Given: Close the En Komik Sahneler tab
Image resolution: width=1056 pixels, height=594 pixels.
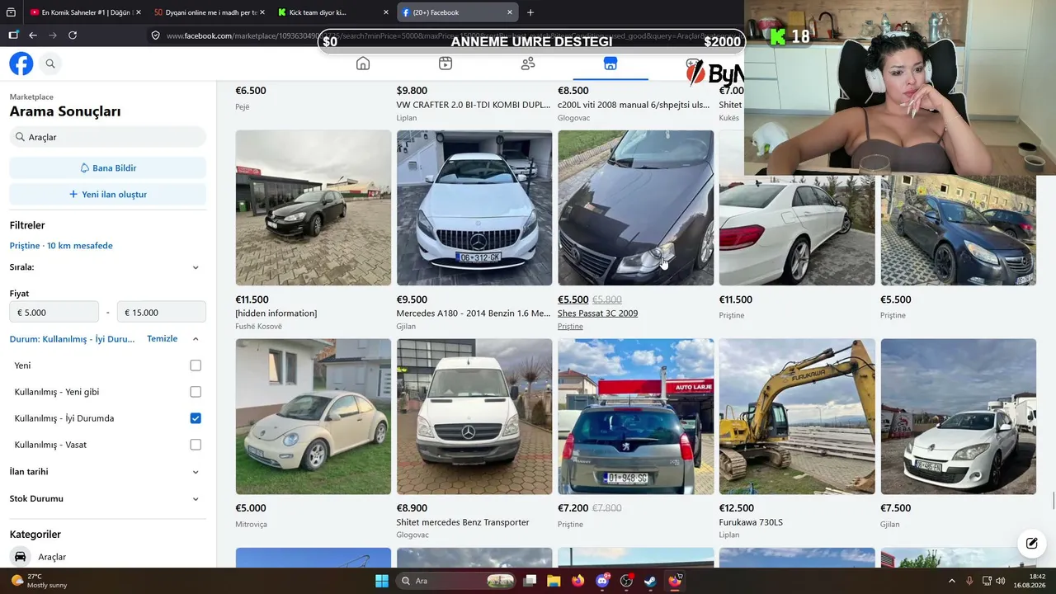Looking at the screenshot, I should (x=138, y=12).
